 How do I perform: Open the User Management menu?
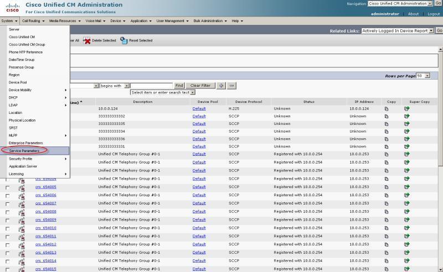pyautogui.click(x=172, y=21)
